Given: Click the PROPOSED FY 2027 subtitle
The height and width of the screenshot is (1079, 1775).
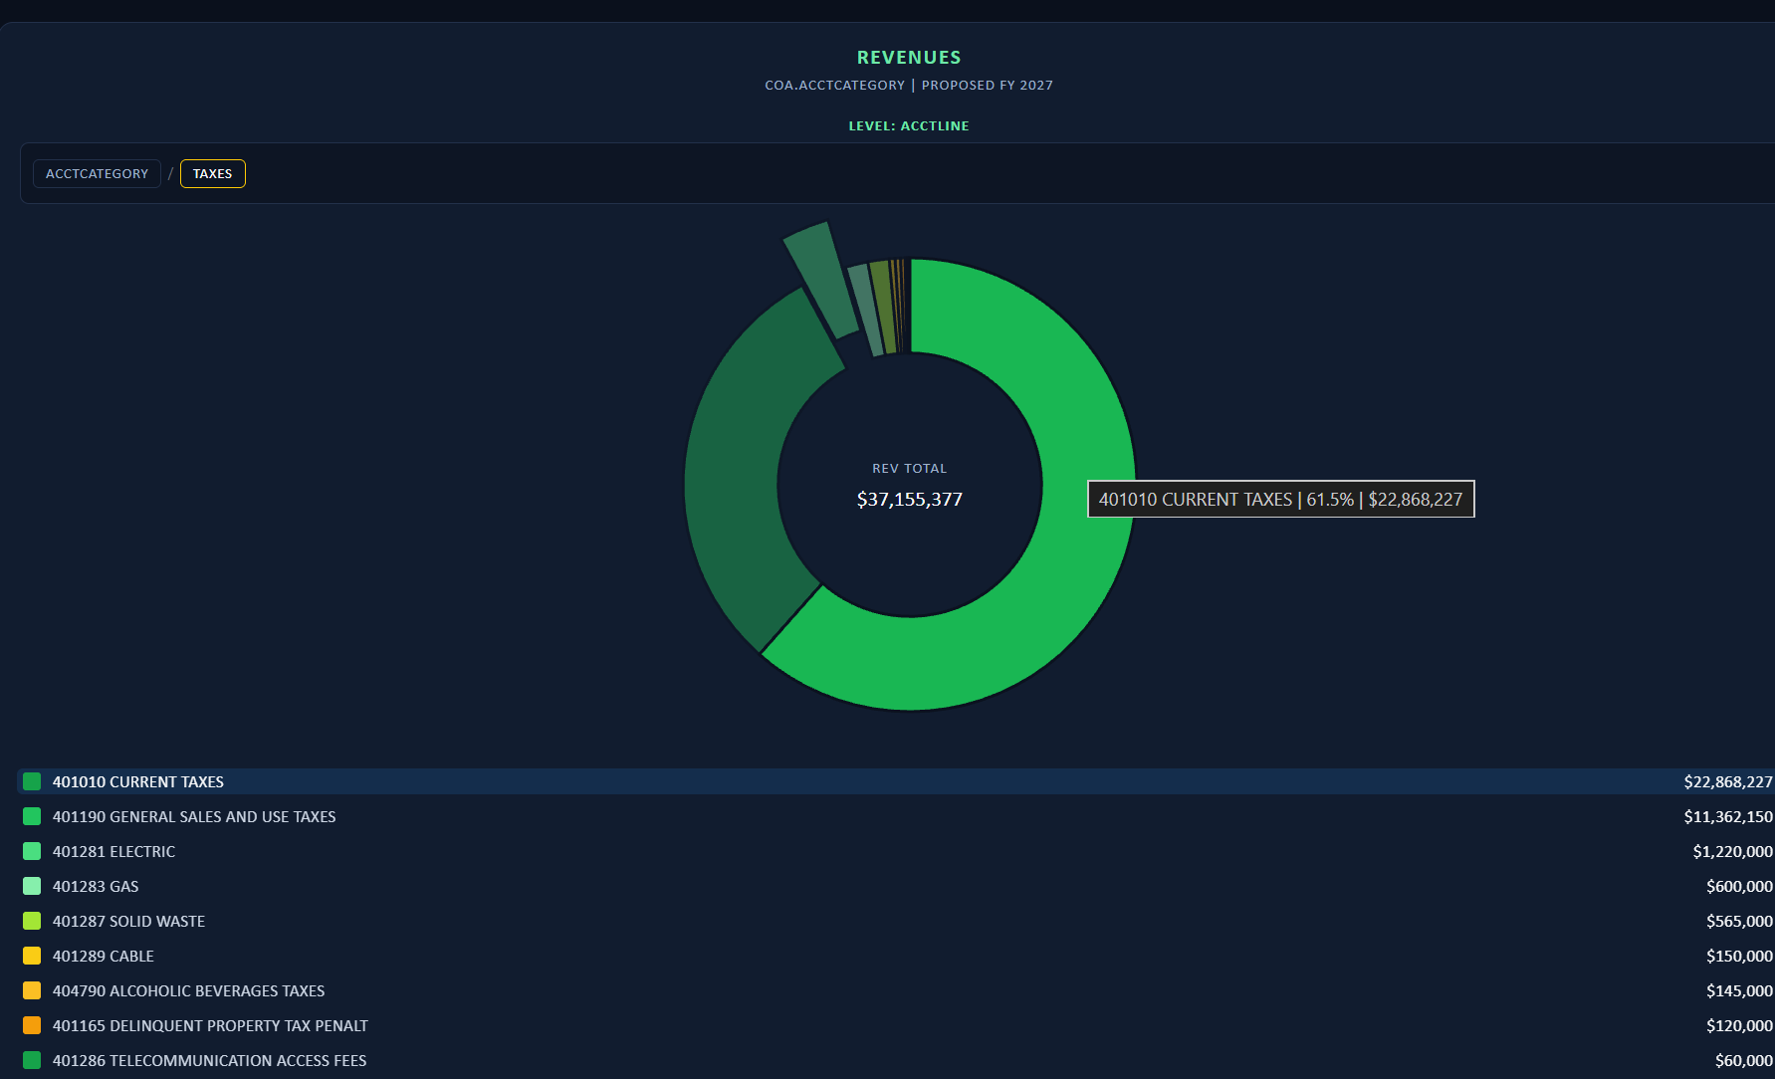Looking at the screenshot, I should (x=988, y=86).
